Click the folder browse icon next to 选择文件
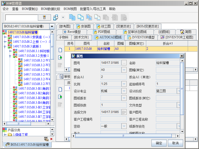 (124, 112)
